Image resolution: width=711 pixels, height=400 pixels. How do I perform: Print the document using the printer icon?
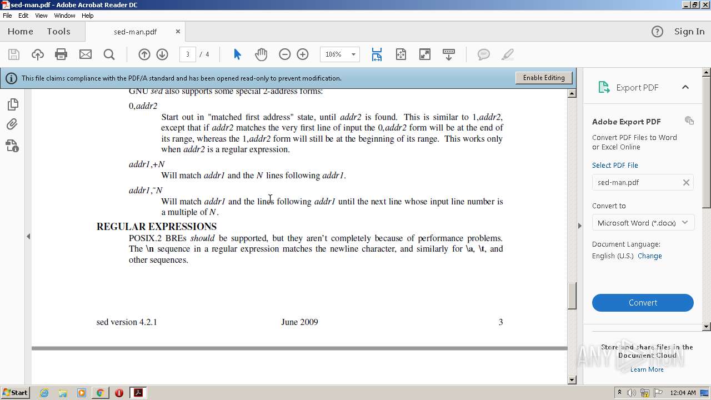click(61, 54)
